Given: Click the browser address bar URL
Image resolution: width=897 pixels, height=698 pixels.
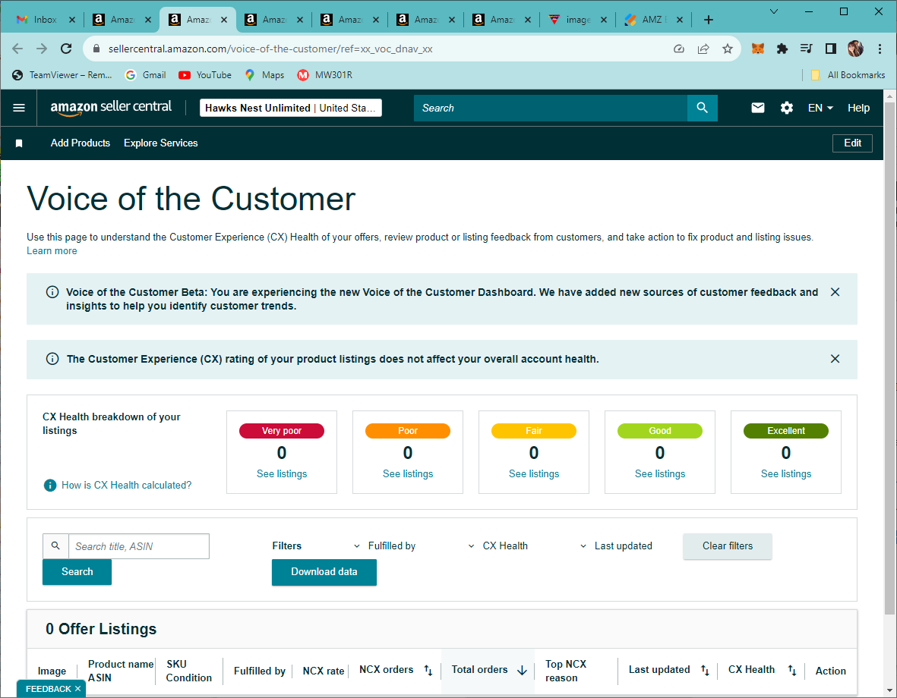Looking at the screenshot, I should [270, 49].
